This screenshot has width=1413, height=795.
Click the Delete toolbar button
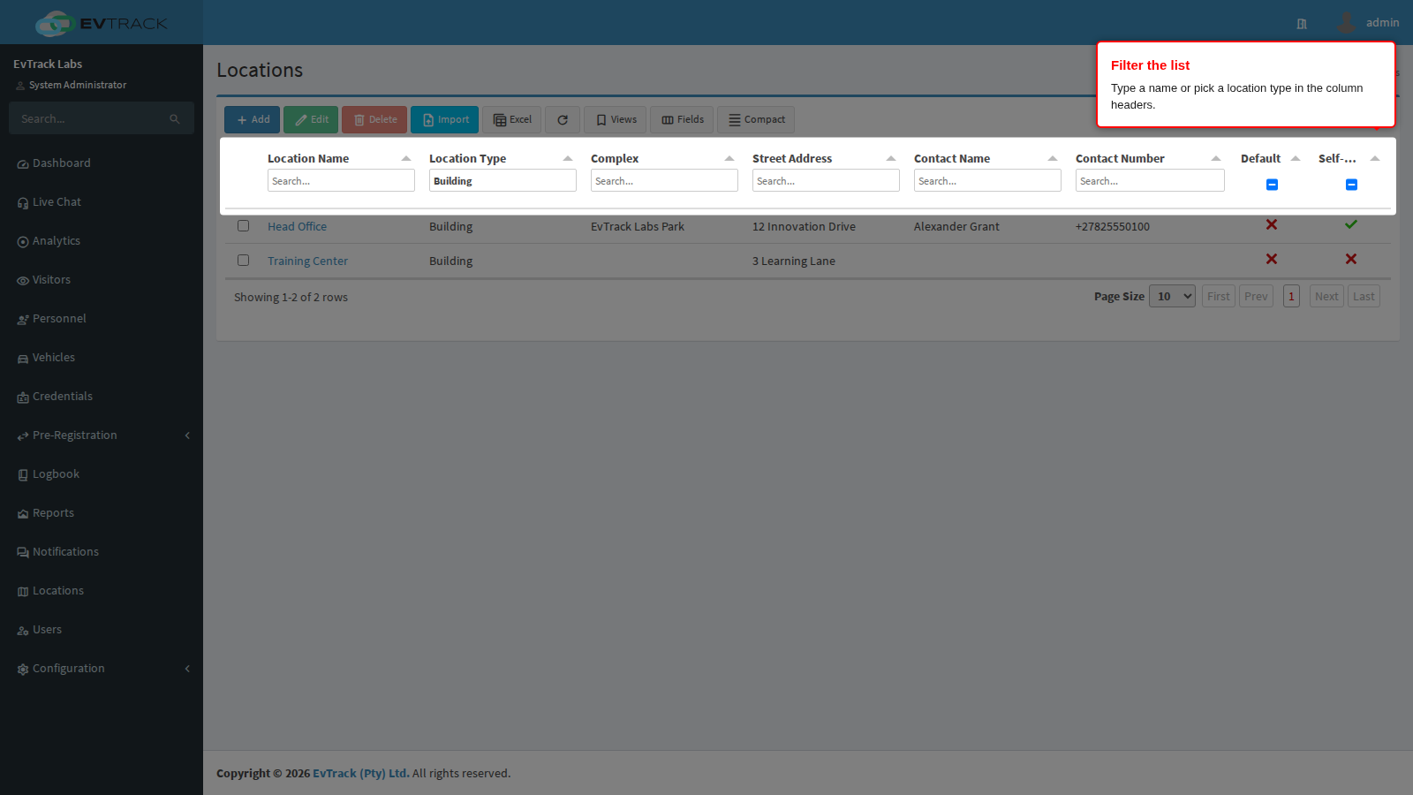pos(374,120)
